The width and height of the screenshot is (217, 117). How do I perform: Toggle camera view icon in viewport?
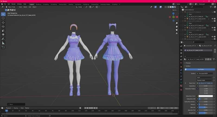coord(177,30)
